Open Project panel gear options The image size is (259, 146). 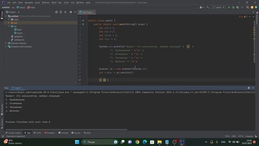point(71,12)
